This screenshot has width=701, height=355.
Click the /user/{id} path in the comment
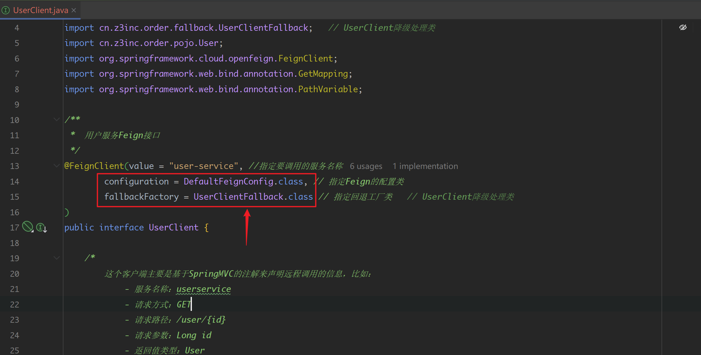point(201,320)
